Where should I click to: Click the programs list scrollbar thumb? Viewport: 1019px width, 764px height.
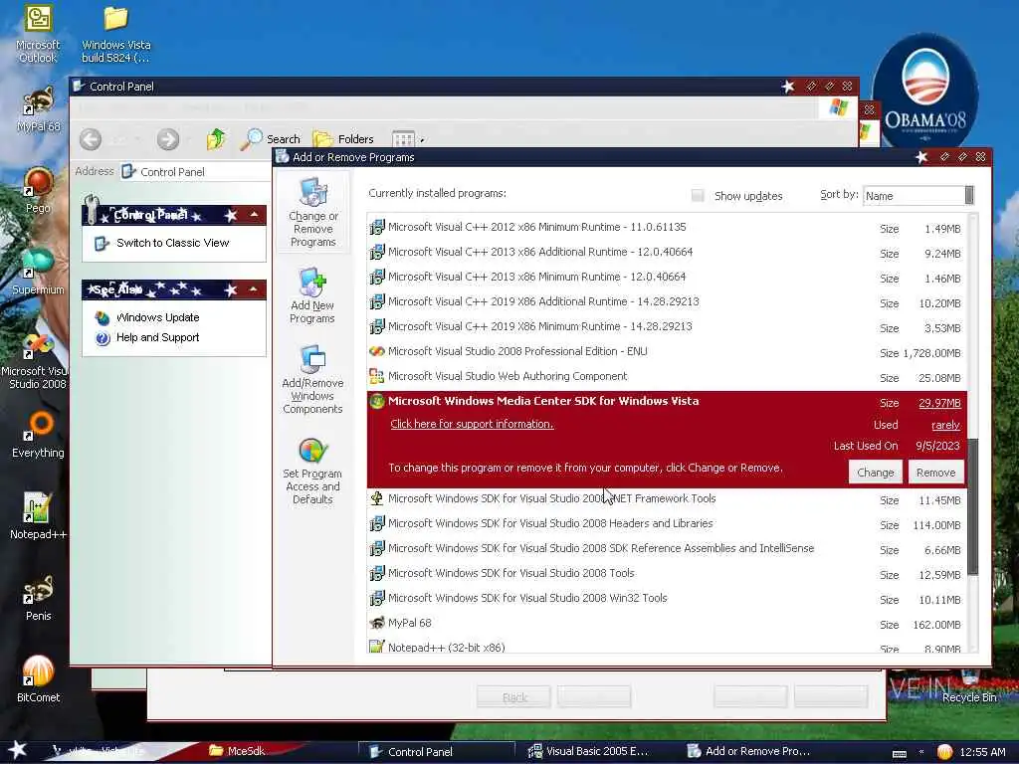tap(972, 506)
